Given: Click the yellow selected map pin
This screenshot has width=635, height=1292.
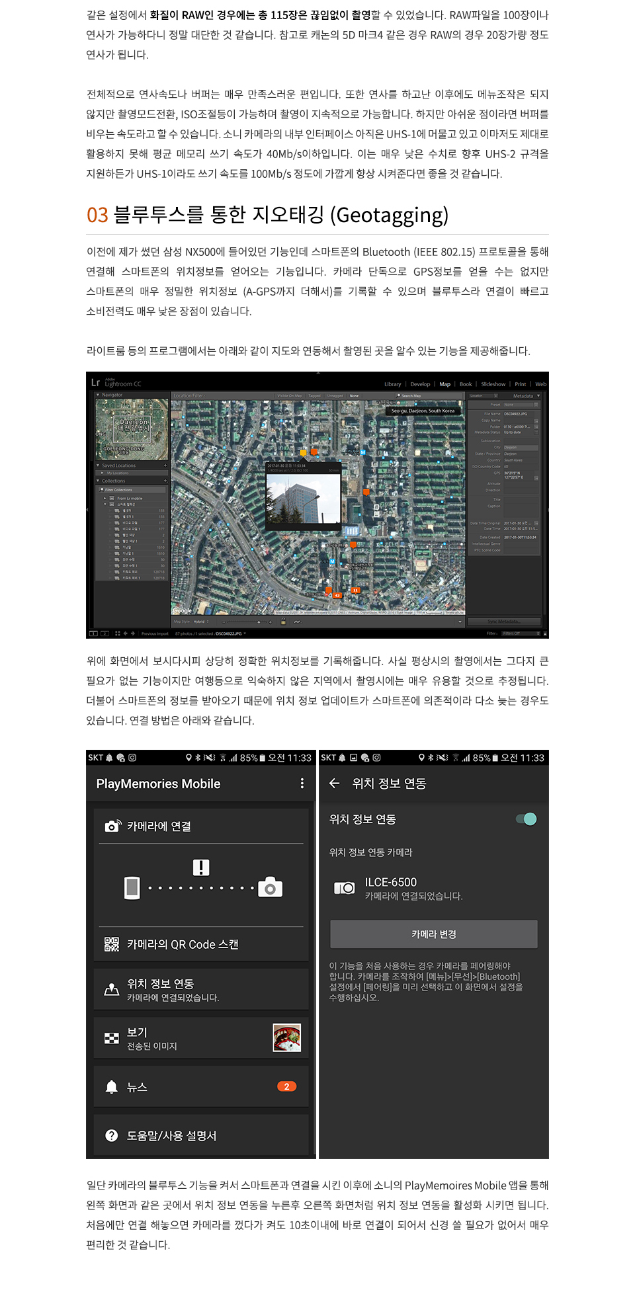Looking at the screenshot, I should pos(304,453).
